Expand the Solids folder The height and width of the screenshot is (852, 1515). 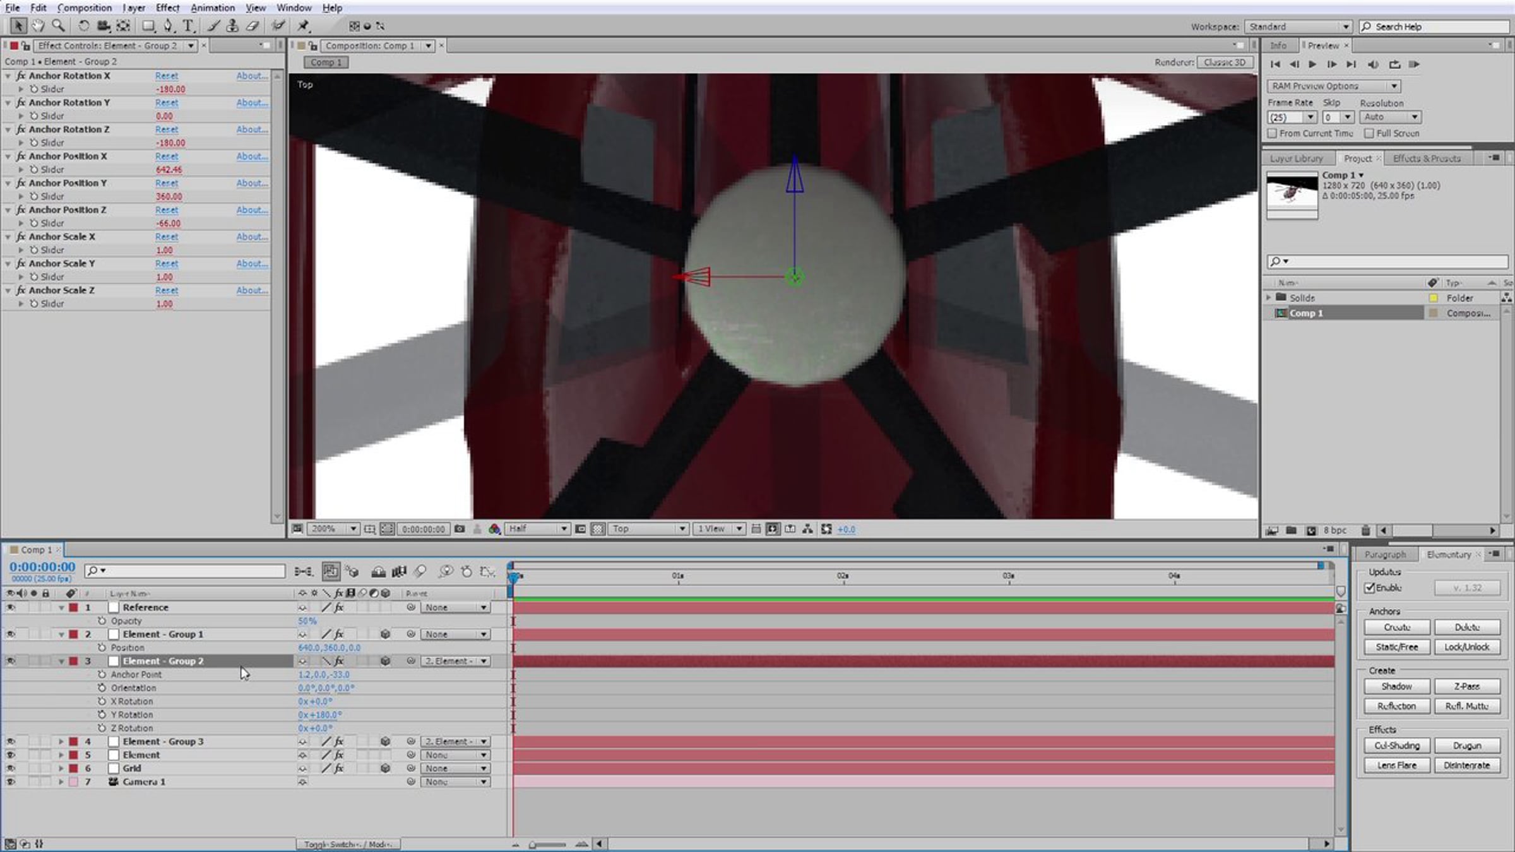pos(1269,297)
